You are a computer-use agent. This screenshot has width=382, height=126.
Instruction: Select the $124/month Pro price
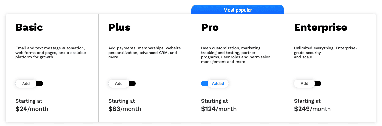coord(219,109)
